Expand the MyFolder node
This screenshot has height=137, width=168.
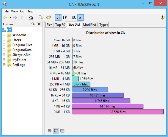point(4,60)
